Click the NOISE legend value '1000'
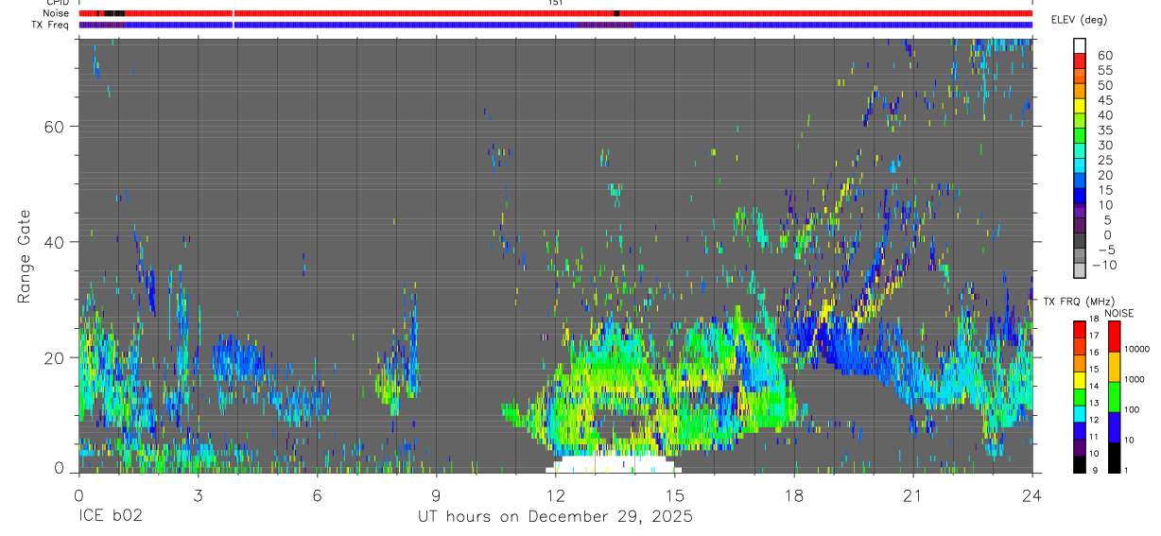 click(1135, 380)
